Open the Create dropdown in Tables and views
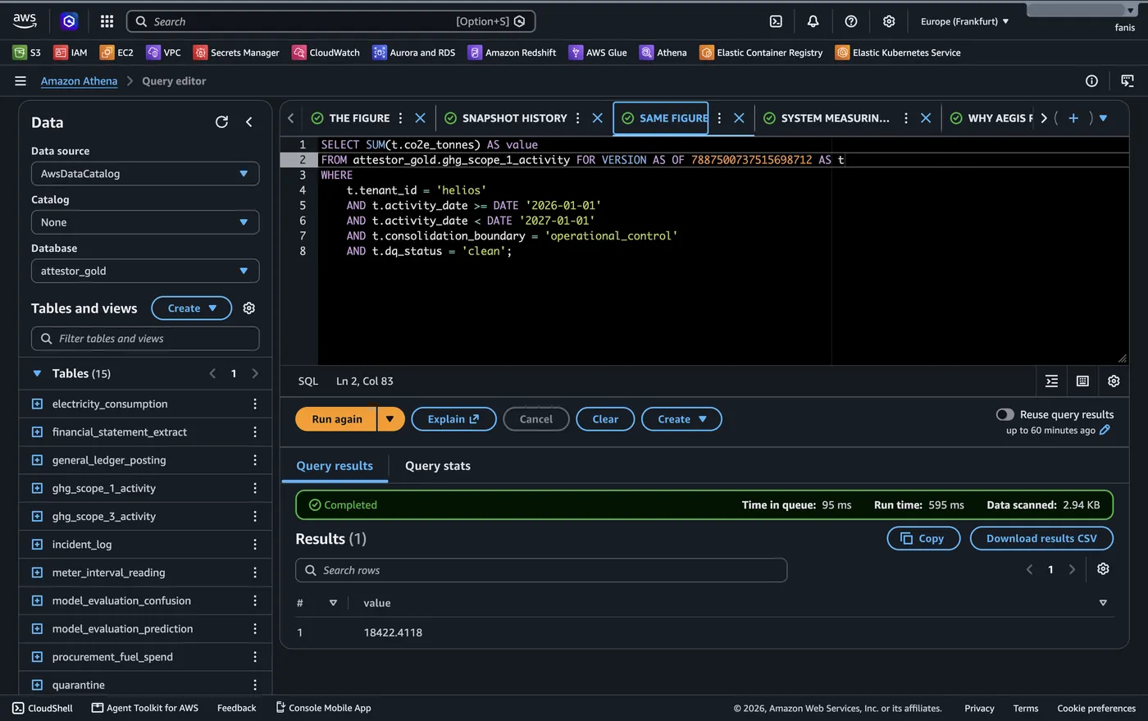Screen dimensions: 1148x721 [x=192, y=308]
